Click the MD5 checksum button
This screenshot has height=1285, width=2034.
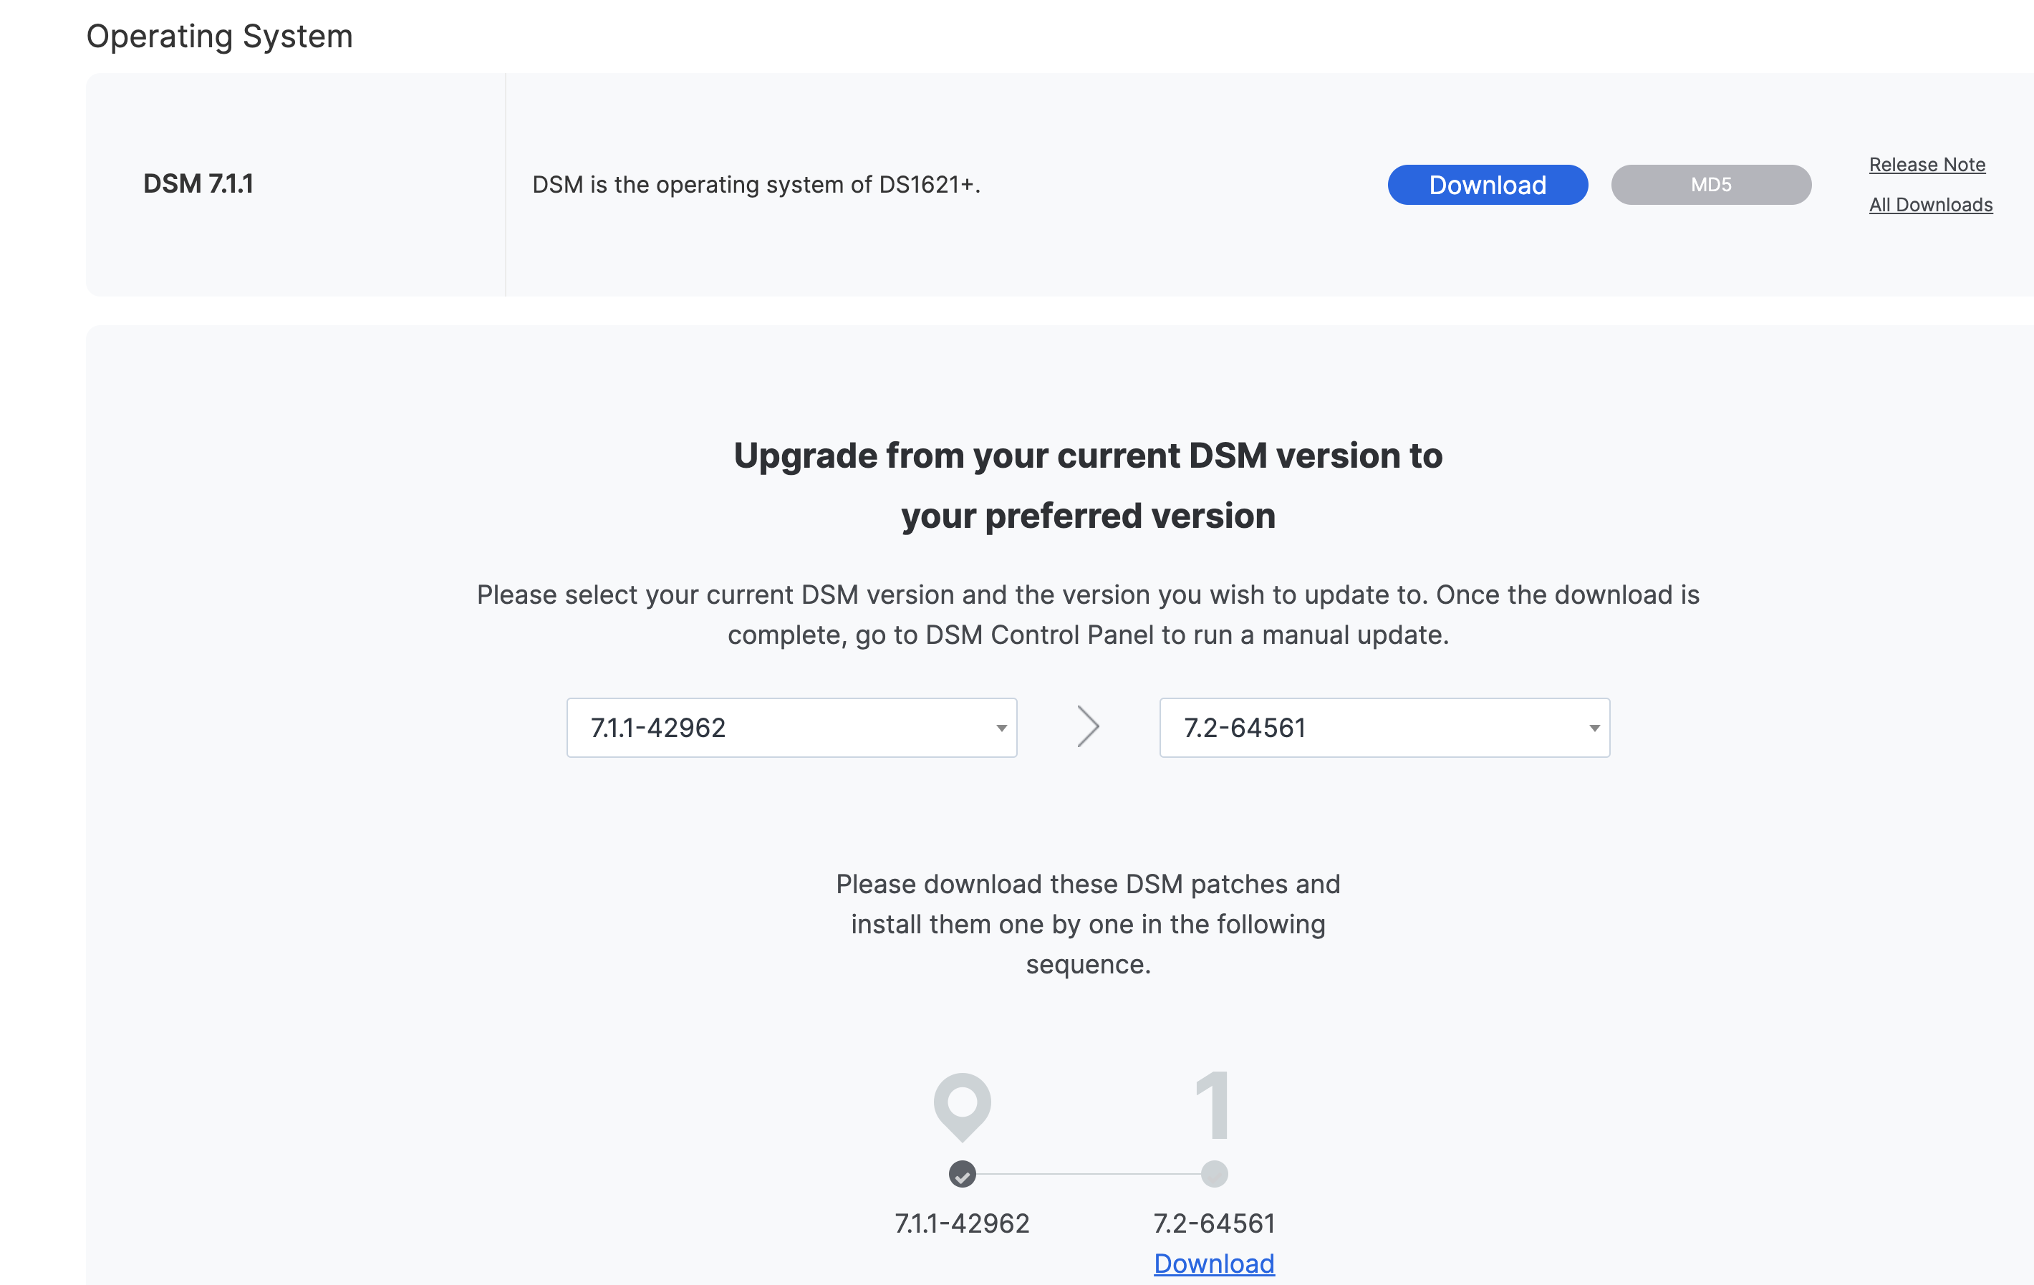(1710, 184)
